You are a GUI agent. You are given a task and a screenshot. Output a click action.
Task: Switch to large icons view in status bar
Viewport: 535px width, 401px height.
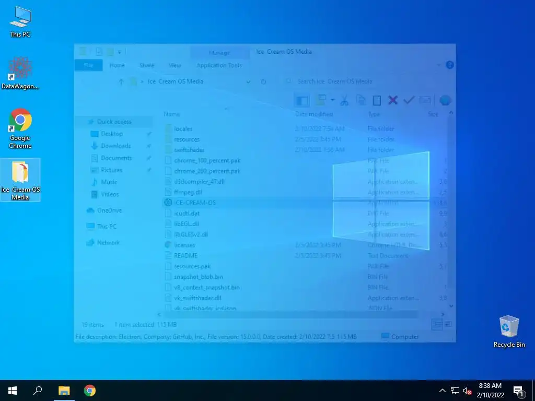coord(448,324)
